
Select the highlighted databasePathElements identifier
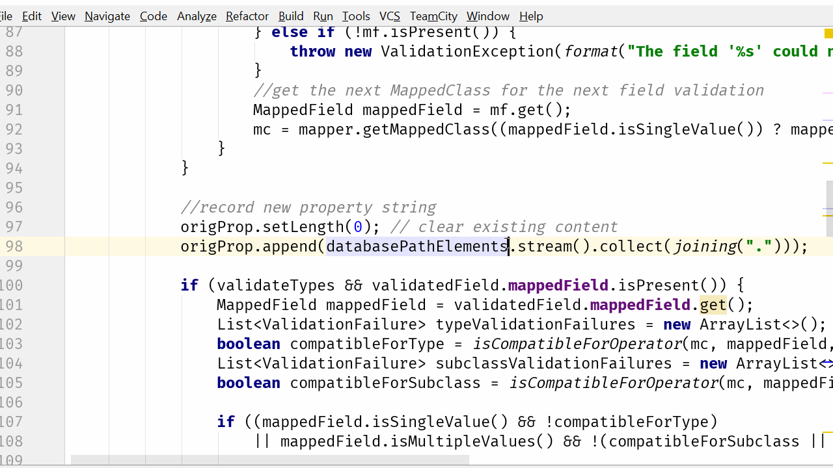pyautogui.click(x=416, y=246)
